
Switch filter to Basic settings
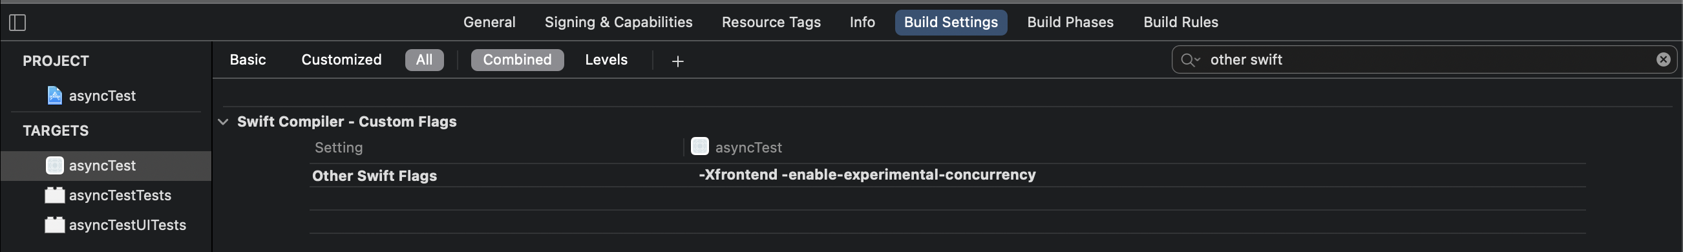tap(248, 60)
